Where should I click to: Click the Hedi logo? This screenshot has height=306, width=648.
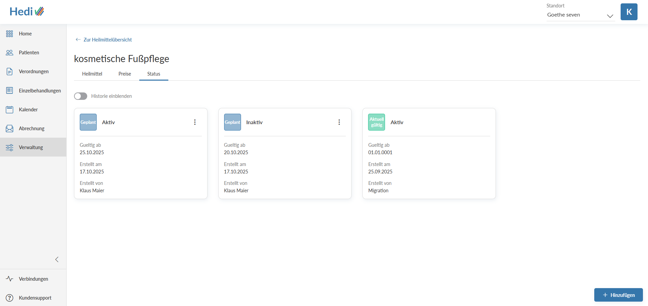(27, 11)
